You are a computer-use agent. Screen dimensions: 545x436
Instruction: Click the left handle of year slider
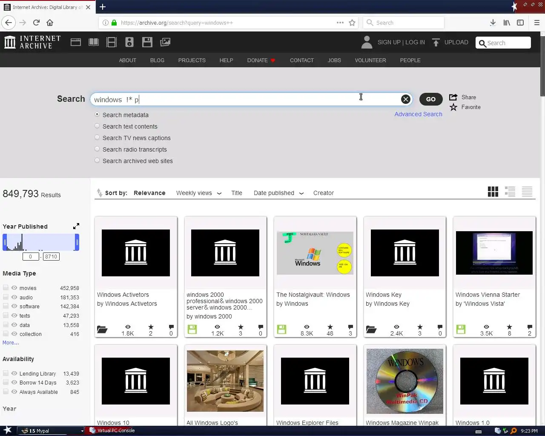pos(5,242)
